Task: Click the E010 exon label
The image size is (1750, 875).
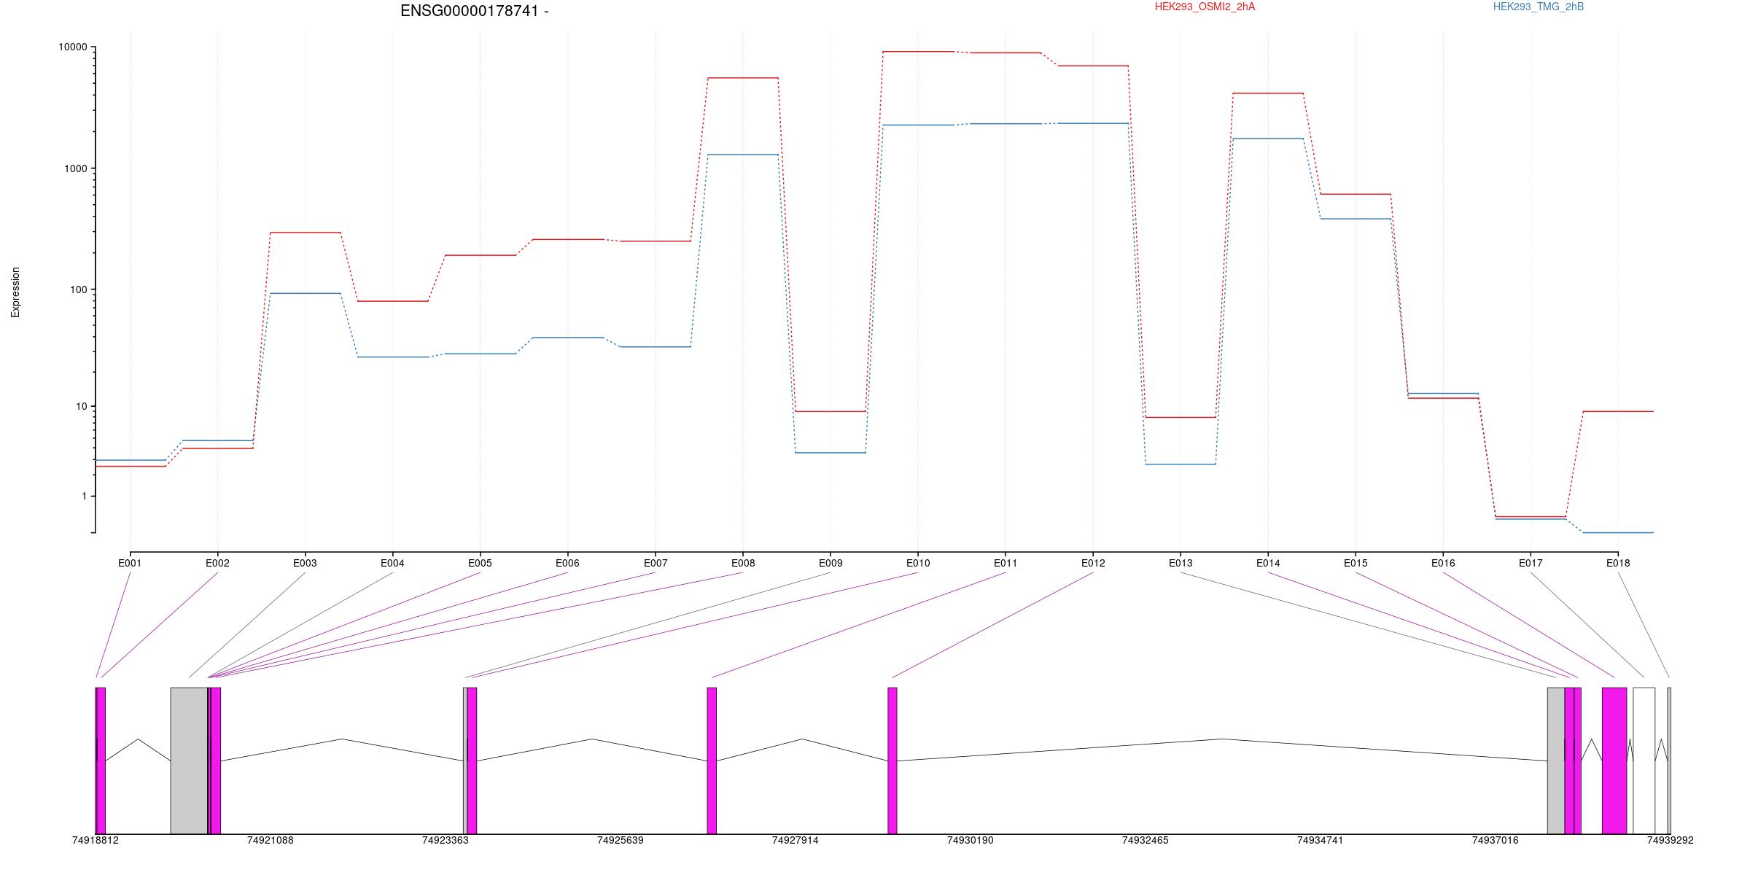Action: tap(918, 563)
